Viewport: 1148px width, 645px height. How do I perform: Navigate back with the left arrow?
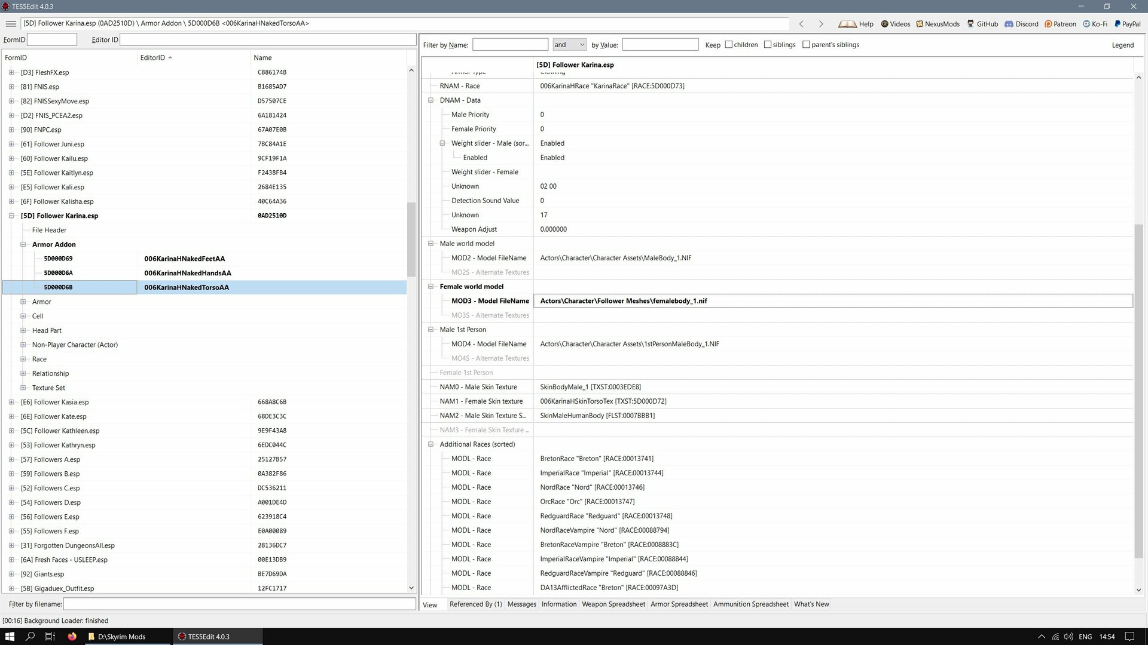coord(801,24)
